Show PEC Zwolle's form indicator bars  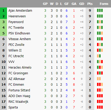pyautogui.click(x=100, y=45)
